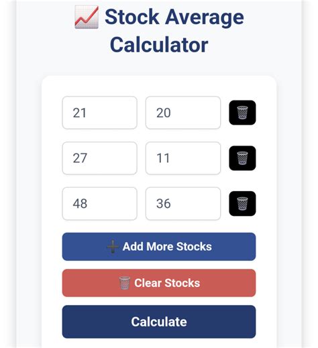Run the Calculate button
Screen dimensions: 318x348
(x=159, y=322)
